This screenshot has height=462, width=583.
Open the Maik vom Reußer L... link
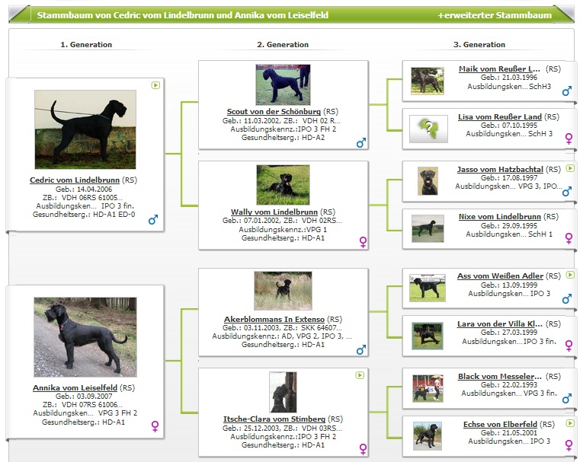click(x=499, y=69)
